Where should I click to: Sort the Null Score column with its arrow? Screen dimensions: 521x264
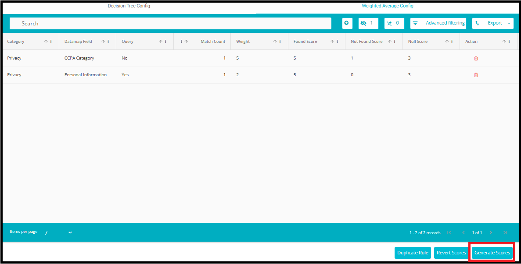(447, 42)
